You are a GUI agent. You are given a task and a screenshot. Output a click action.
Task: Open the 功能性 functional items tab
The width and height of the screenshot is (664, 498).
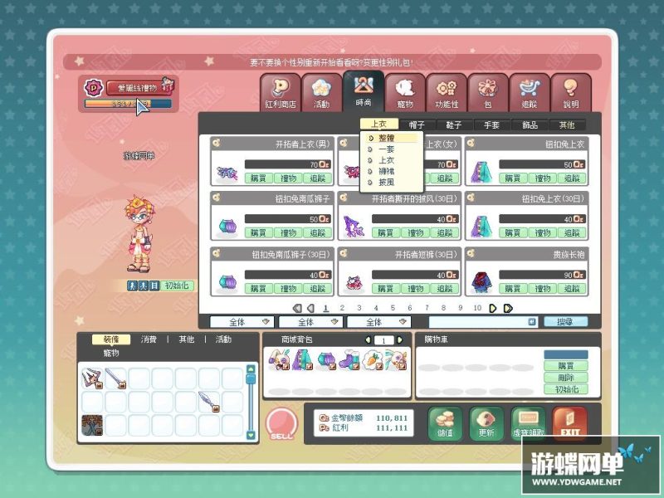[x=447, y=93]
